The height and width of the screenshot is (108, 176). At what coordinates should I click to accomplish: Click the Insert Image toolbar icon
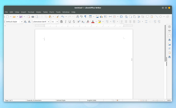click(97, 17)
